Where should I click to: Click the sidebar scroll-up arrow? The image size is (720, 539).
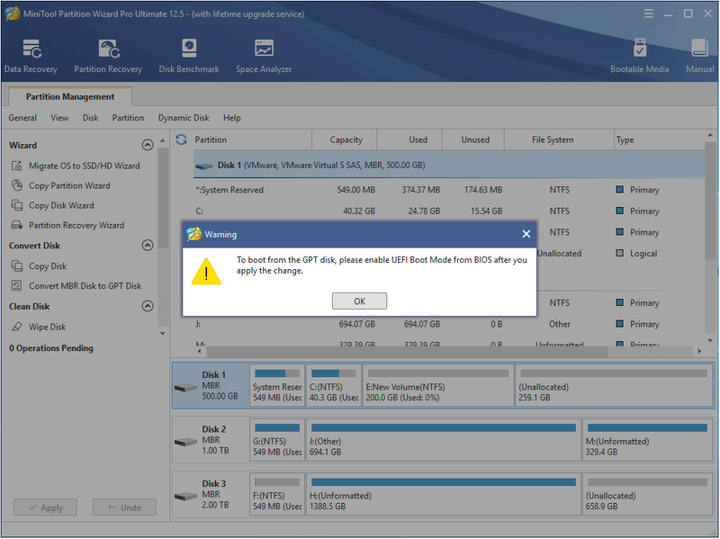[x=163, y=140]
